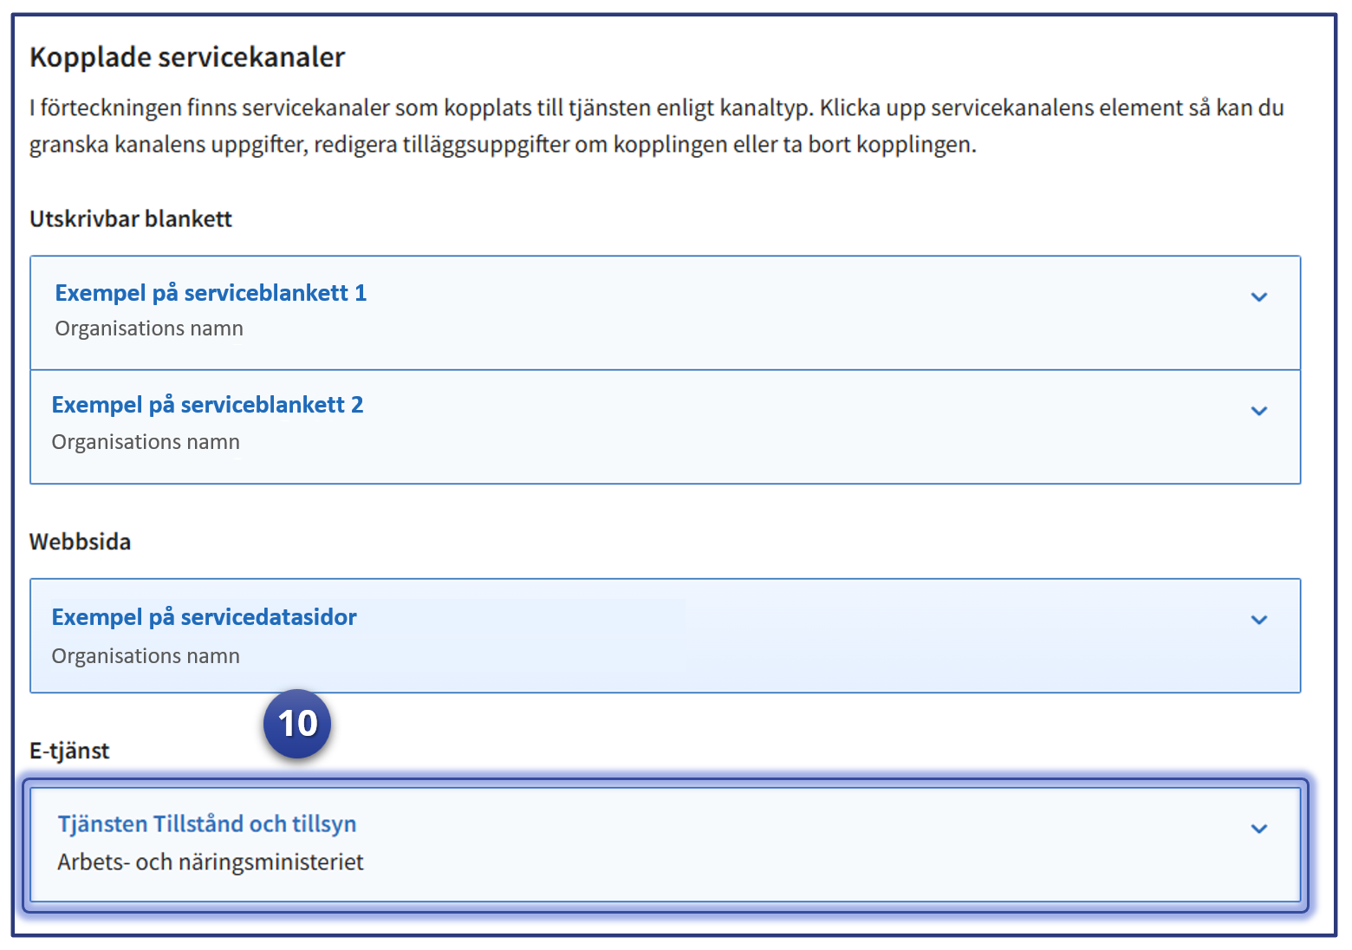Viewport: 1352px width, 950px height.
Task: Expand the Exempel på serviceblankett 2 chevron
Action: (x=1258, y=411)
